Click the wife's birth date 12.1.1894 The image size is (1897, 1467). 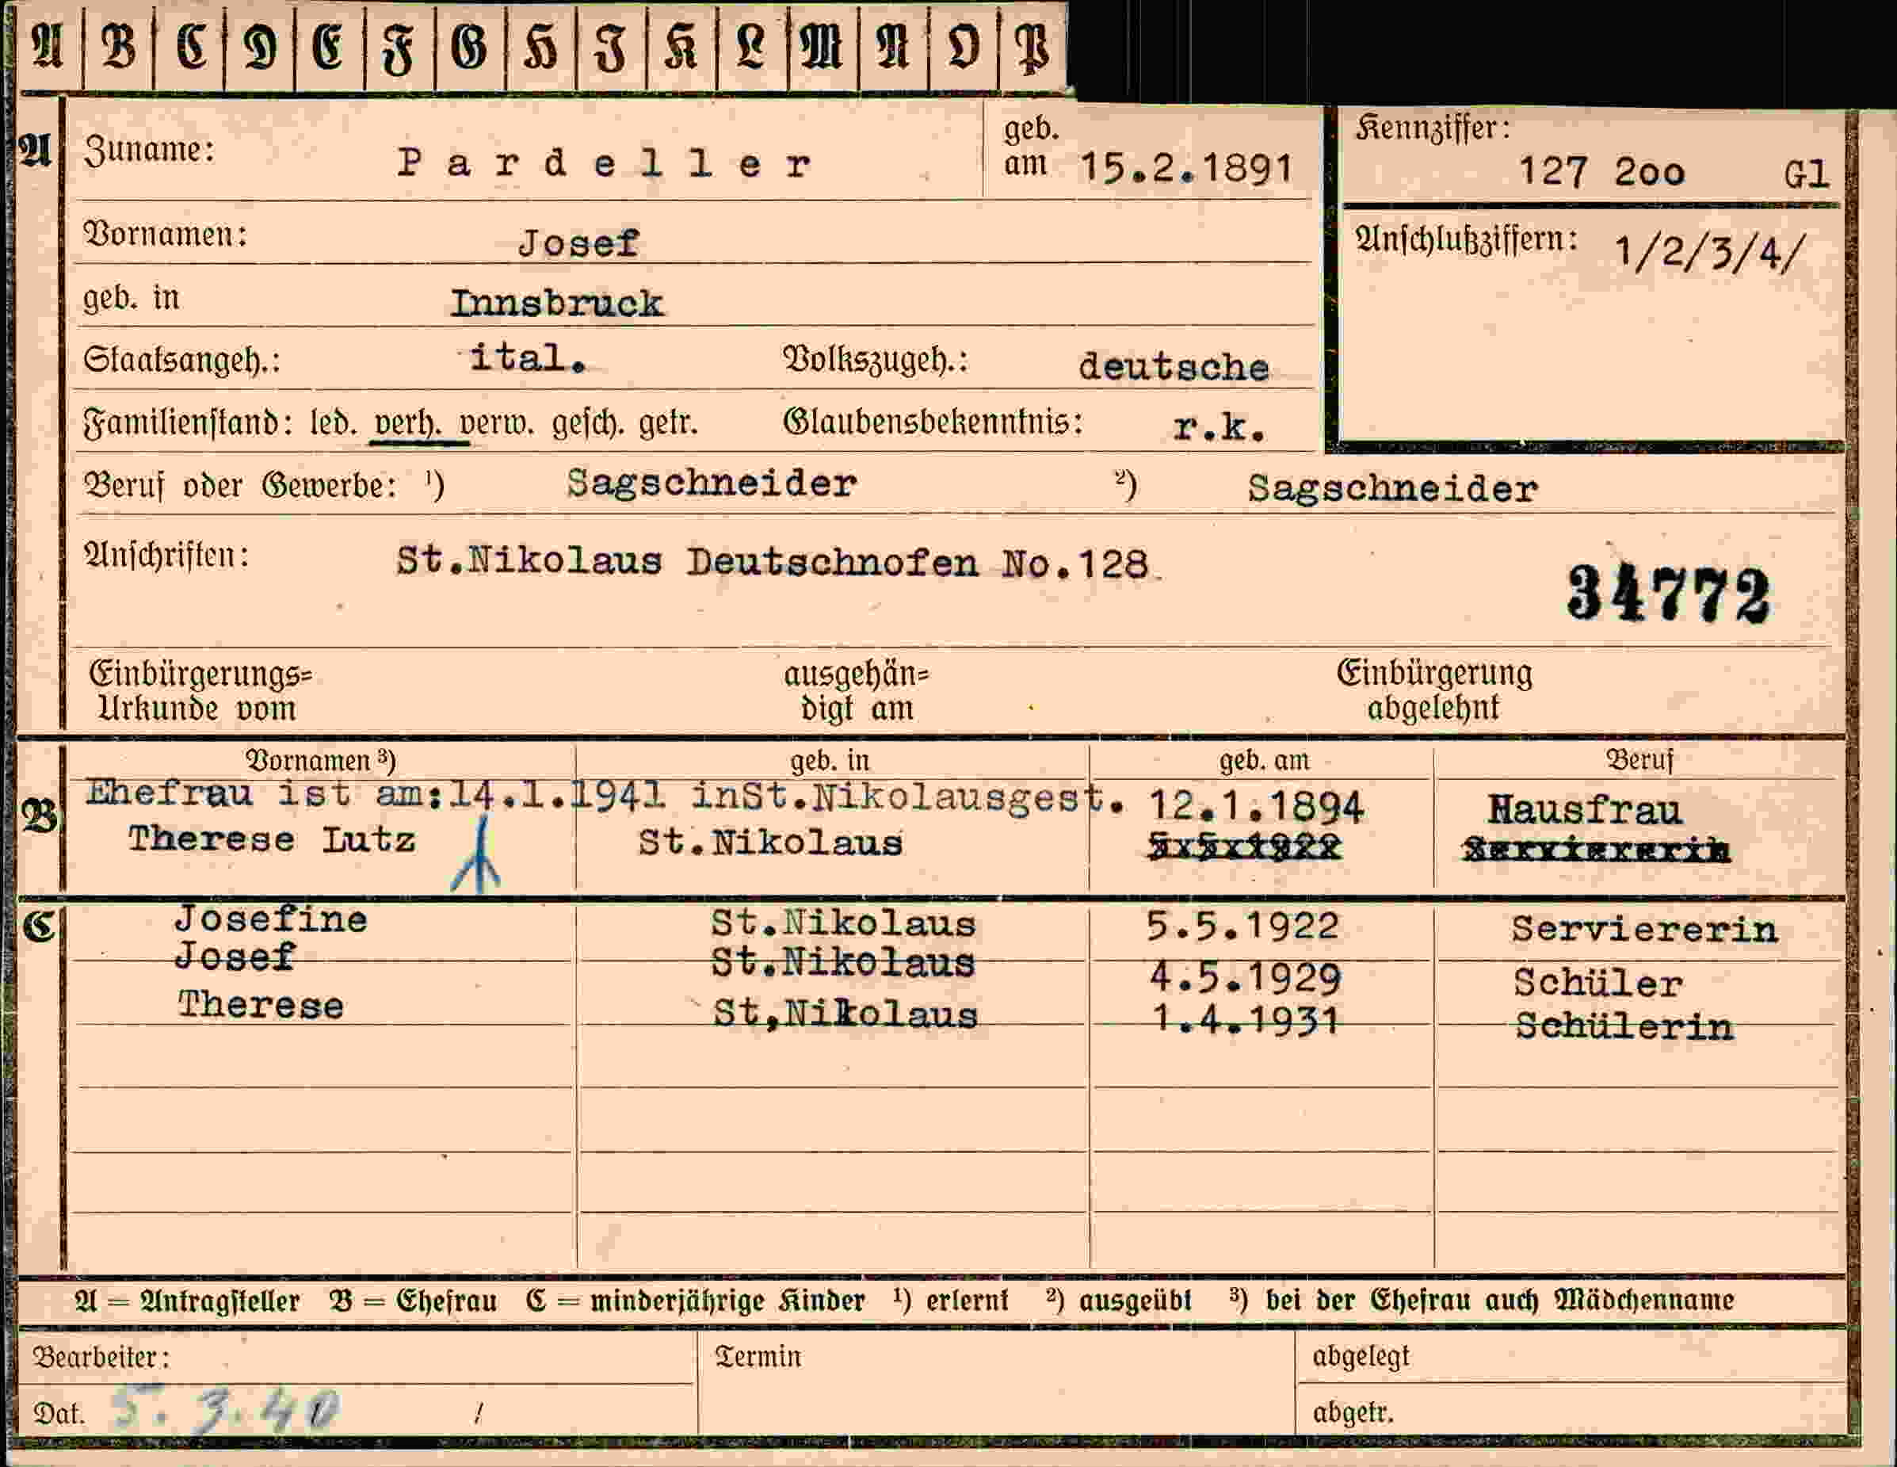pos(1256,807)
